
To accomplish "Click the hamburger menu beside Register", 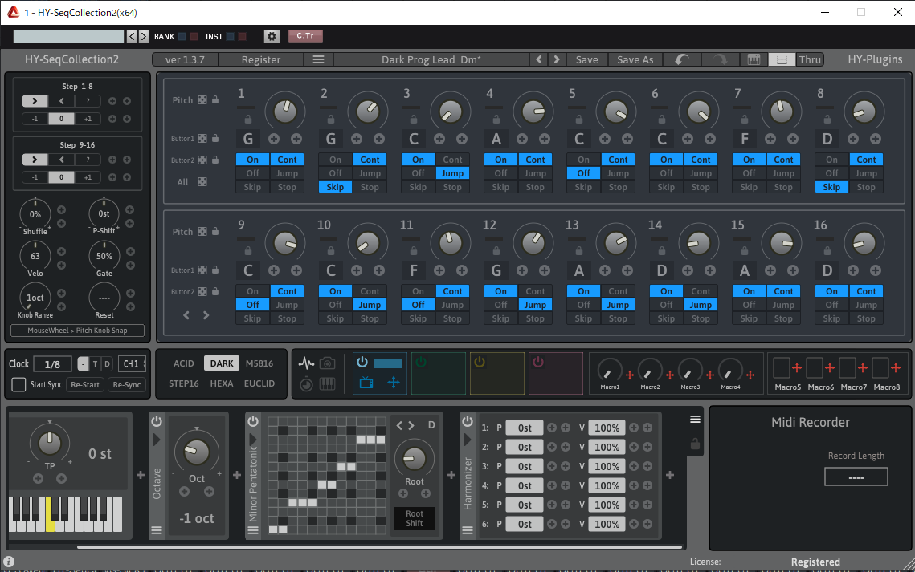I will [319, 59].
